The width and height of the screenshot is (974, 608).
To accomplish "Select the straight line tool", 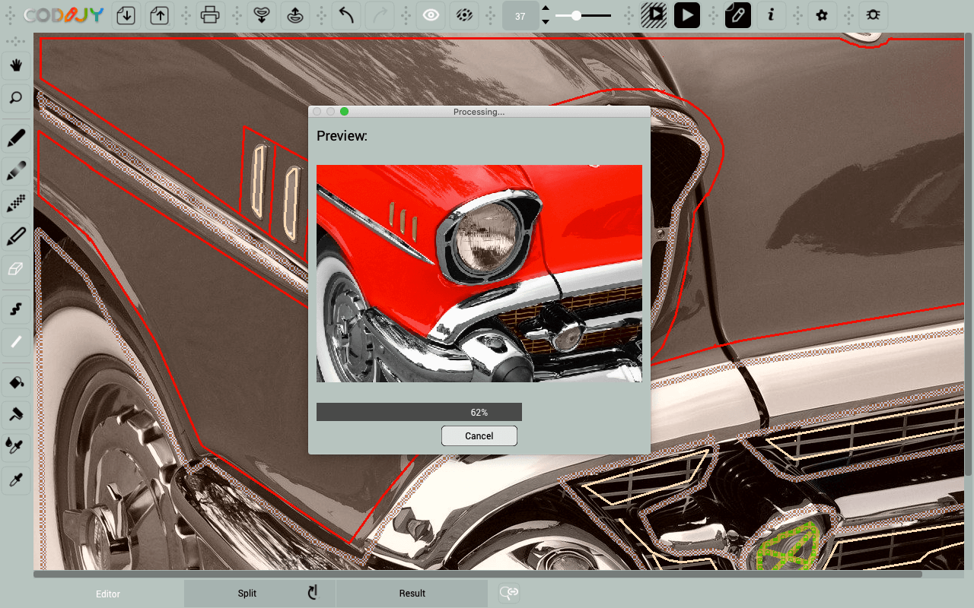I will pyautogui.click(x=16, y=342).
